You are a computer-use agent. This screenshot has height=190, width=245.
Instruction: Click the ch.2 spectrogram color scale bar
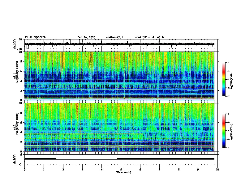(224, 131)
